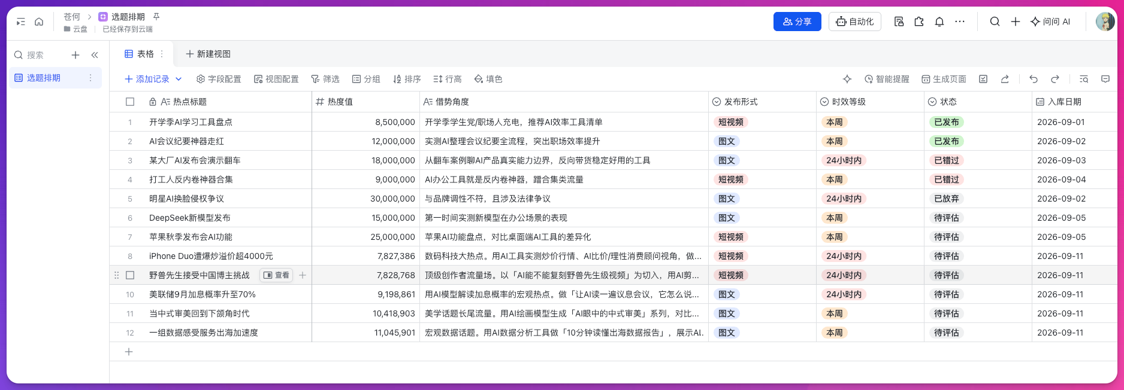Add a new row with bottom plus
This screenshot has width=1124, height=390.
[x=129, y=352]
